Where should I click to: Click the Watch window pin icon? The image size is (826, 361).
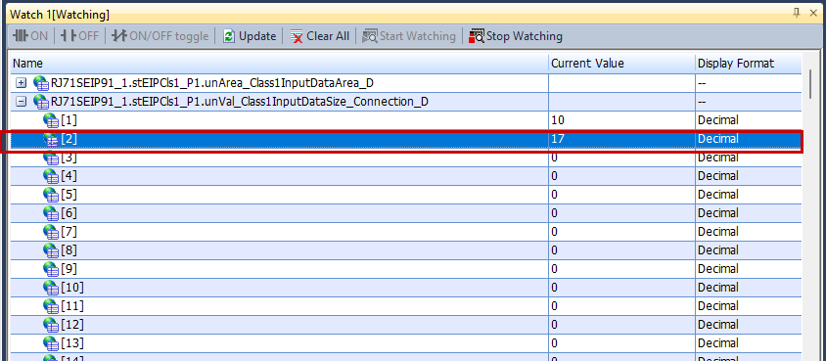pos(797,14)
